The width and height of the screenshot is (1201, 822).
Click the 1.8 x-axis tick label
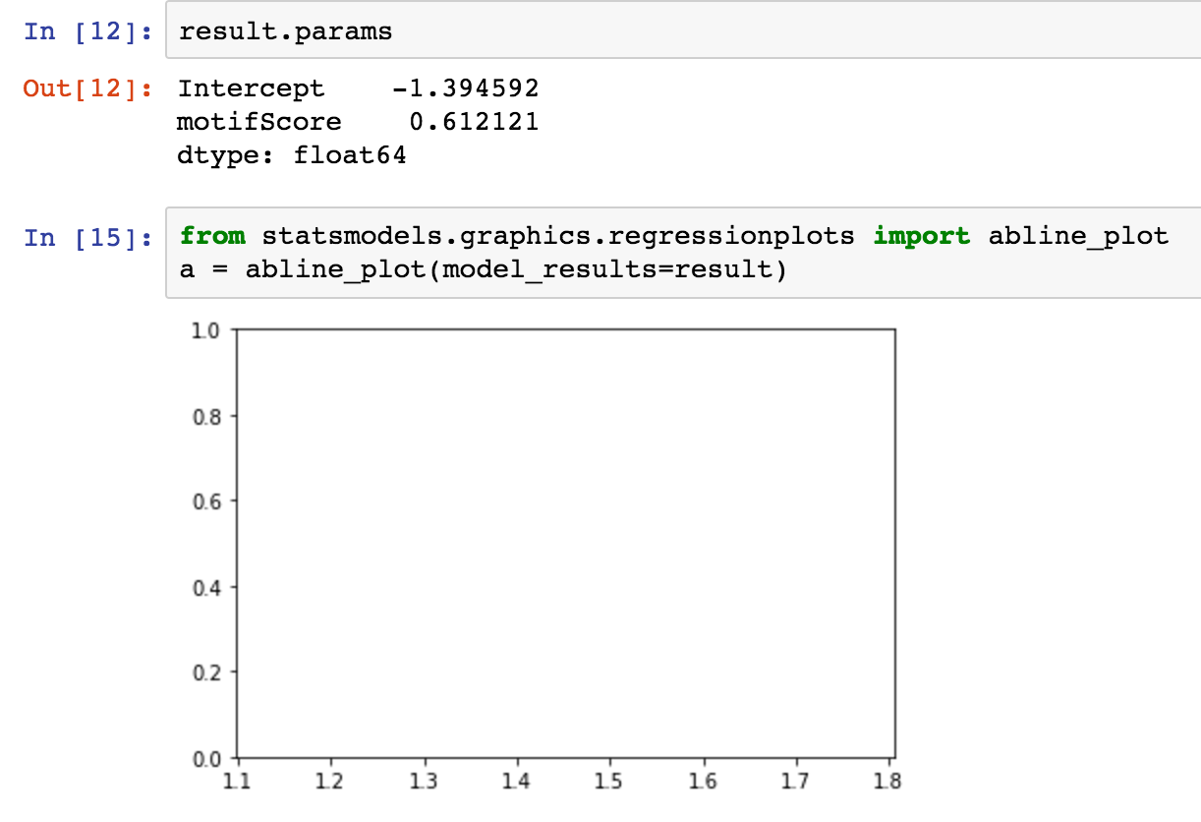click(888, 783)
